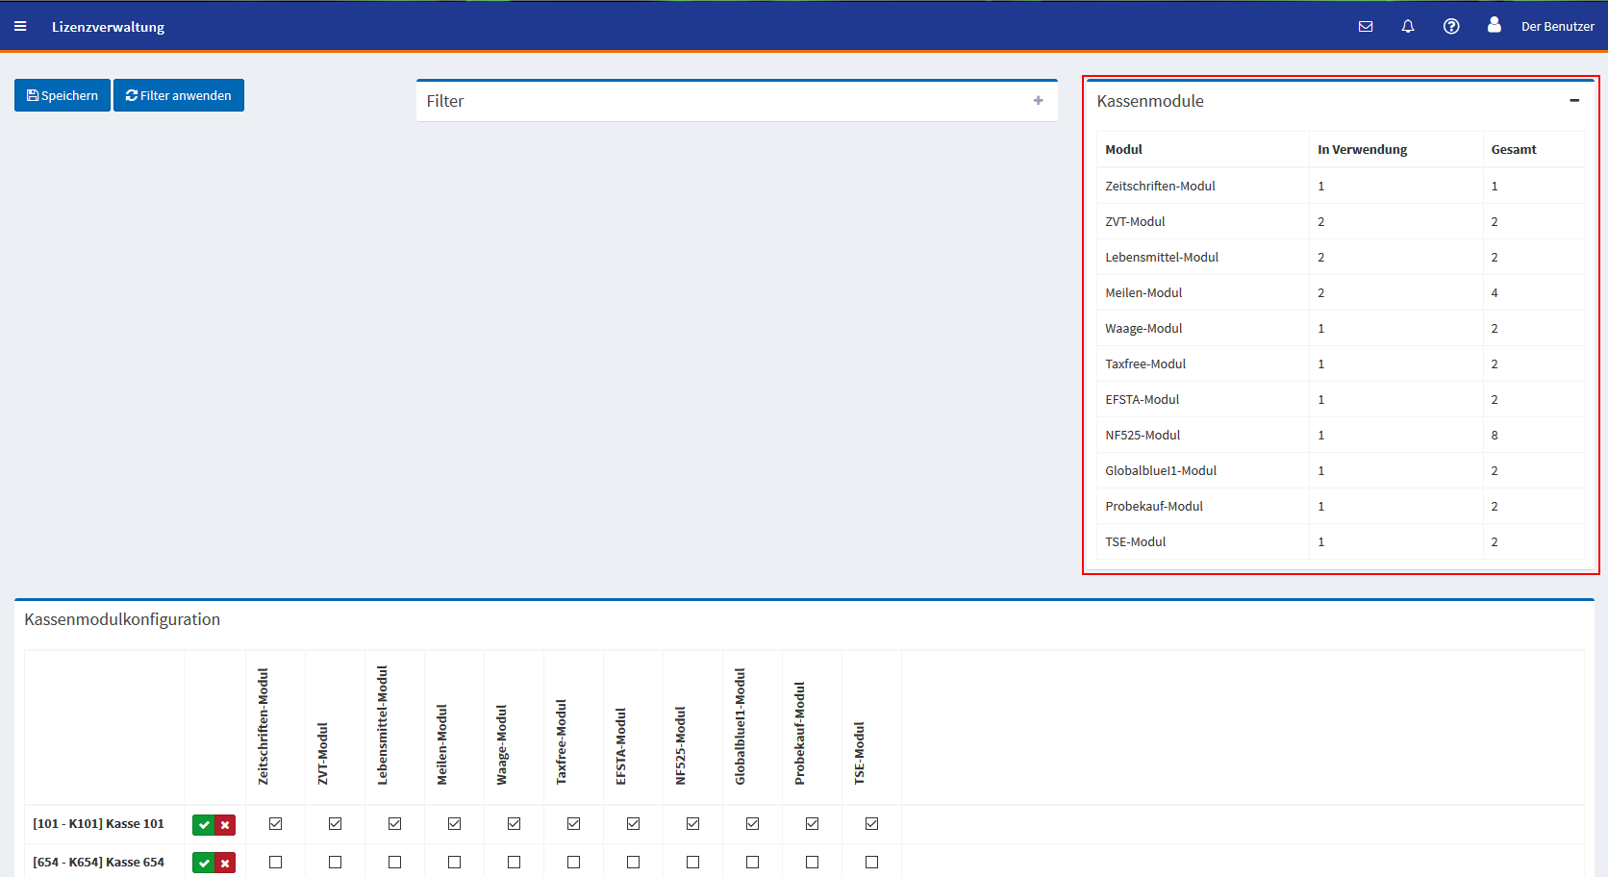
Task: Click the In Verwendung column header
Action: [1362, 150]
